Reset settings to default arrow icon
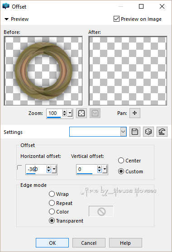 162,132
